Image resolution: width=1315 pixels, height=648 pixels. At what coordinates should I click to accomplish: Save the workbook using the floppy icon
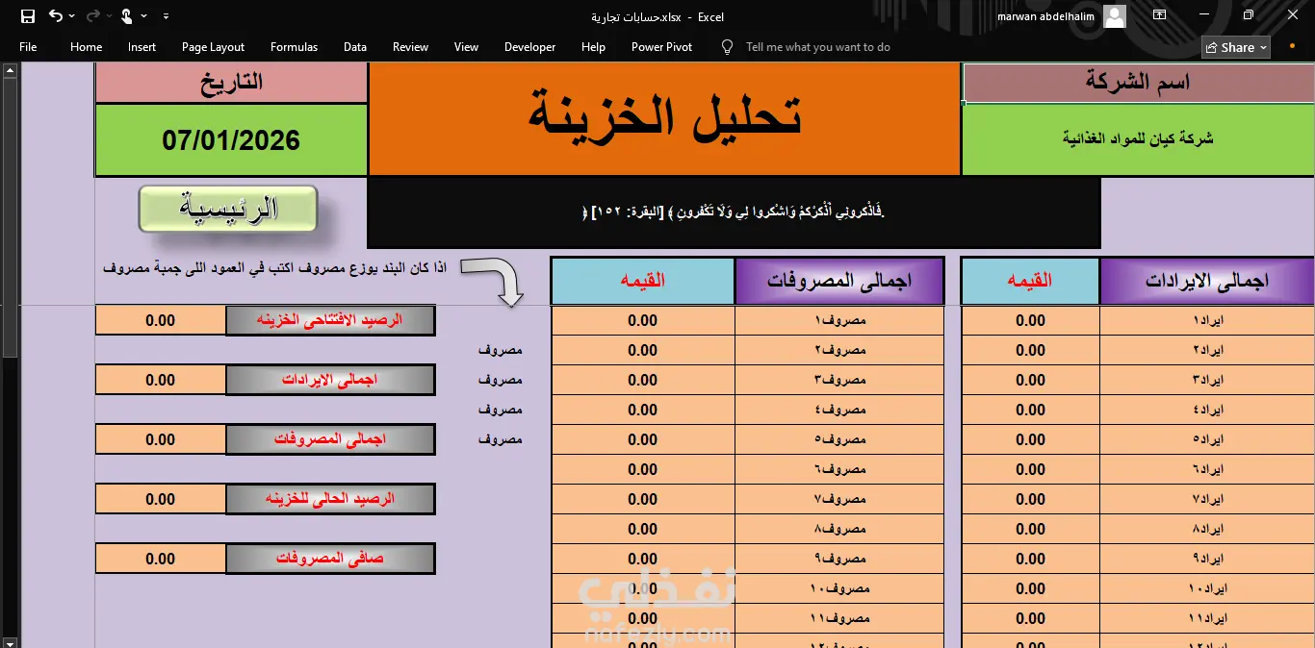pyautogui.click(x=27, y=16)
